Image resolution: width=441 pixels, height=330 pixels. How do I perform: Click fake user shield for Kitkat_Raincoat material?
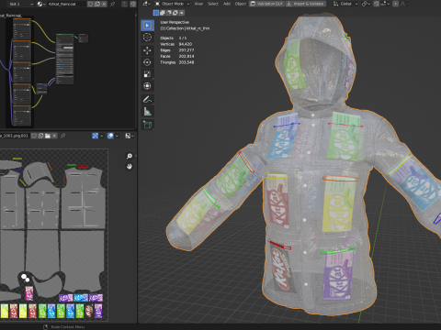point(90,4)
